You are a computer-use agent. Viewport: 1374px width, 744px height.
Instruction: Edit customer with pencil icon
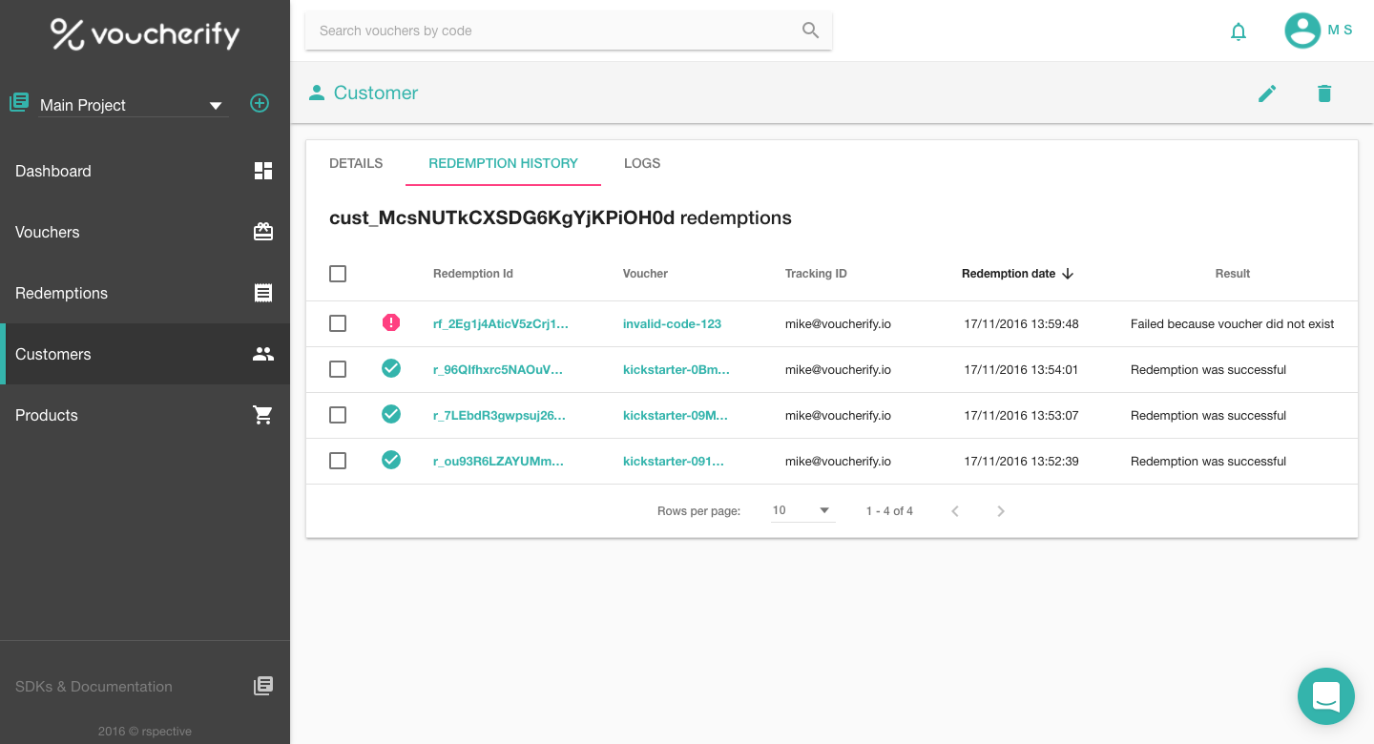tap(1267, 93)
